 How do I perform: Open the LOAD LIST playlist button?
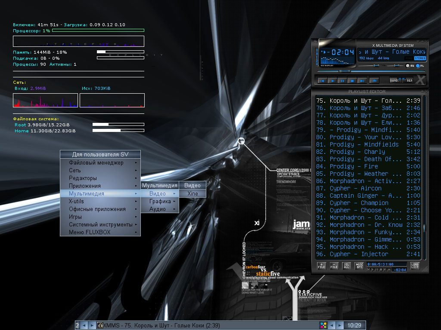(415, 266)
